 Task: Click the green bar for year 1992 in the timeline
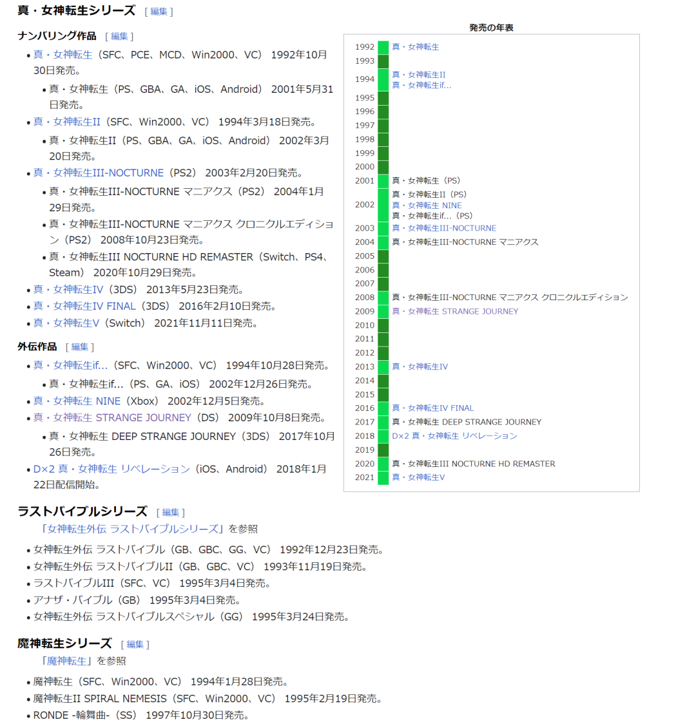click(x=383, y=47)
